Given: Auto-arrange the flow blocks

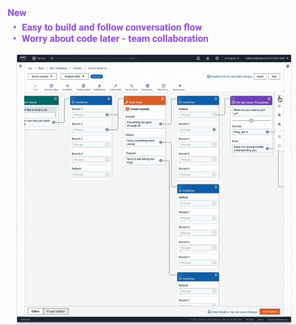Looking at the screenshot, I should (x=279, y=106).
